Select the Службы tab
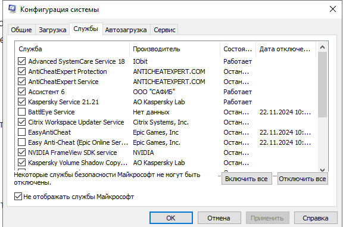Viewport: 343px width, 227px height. [86, 29]
